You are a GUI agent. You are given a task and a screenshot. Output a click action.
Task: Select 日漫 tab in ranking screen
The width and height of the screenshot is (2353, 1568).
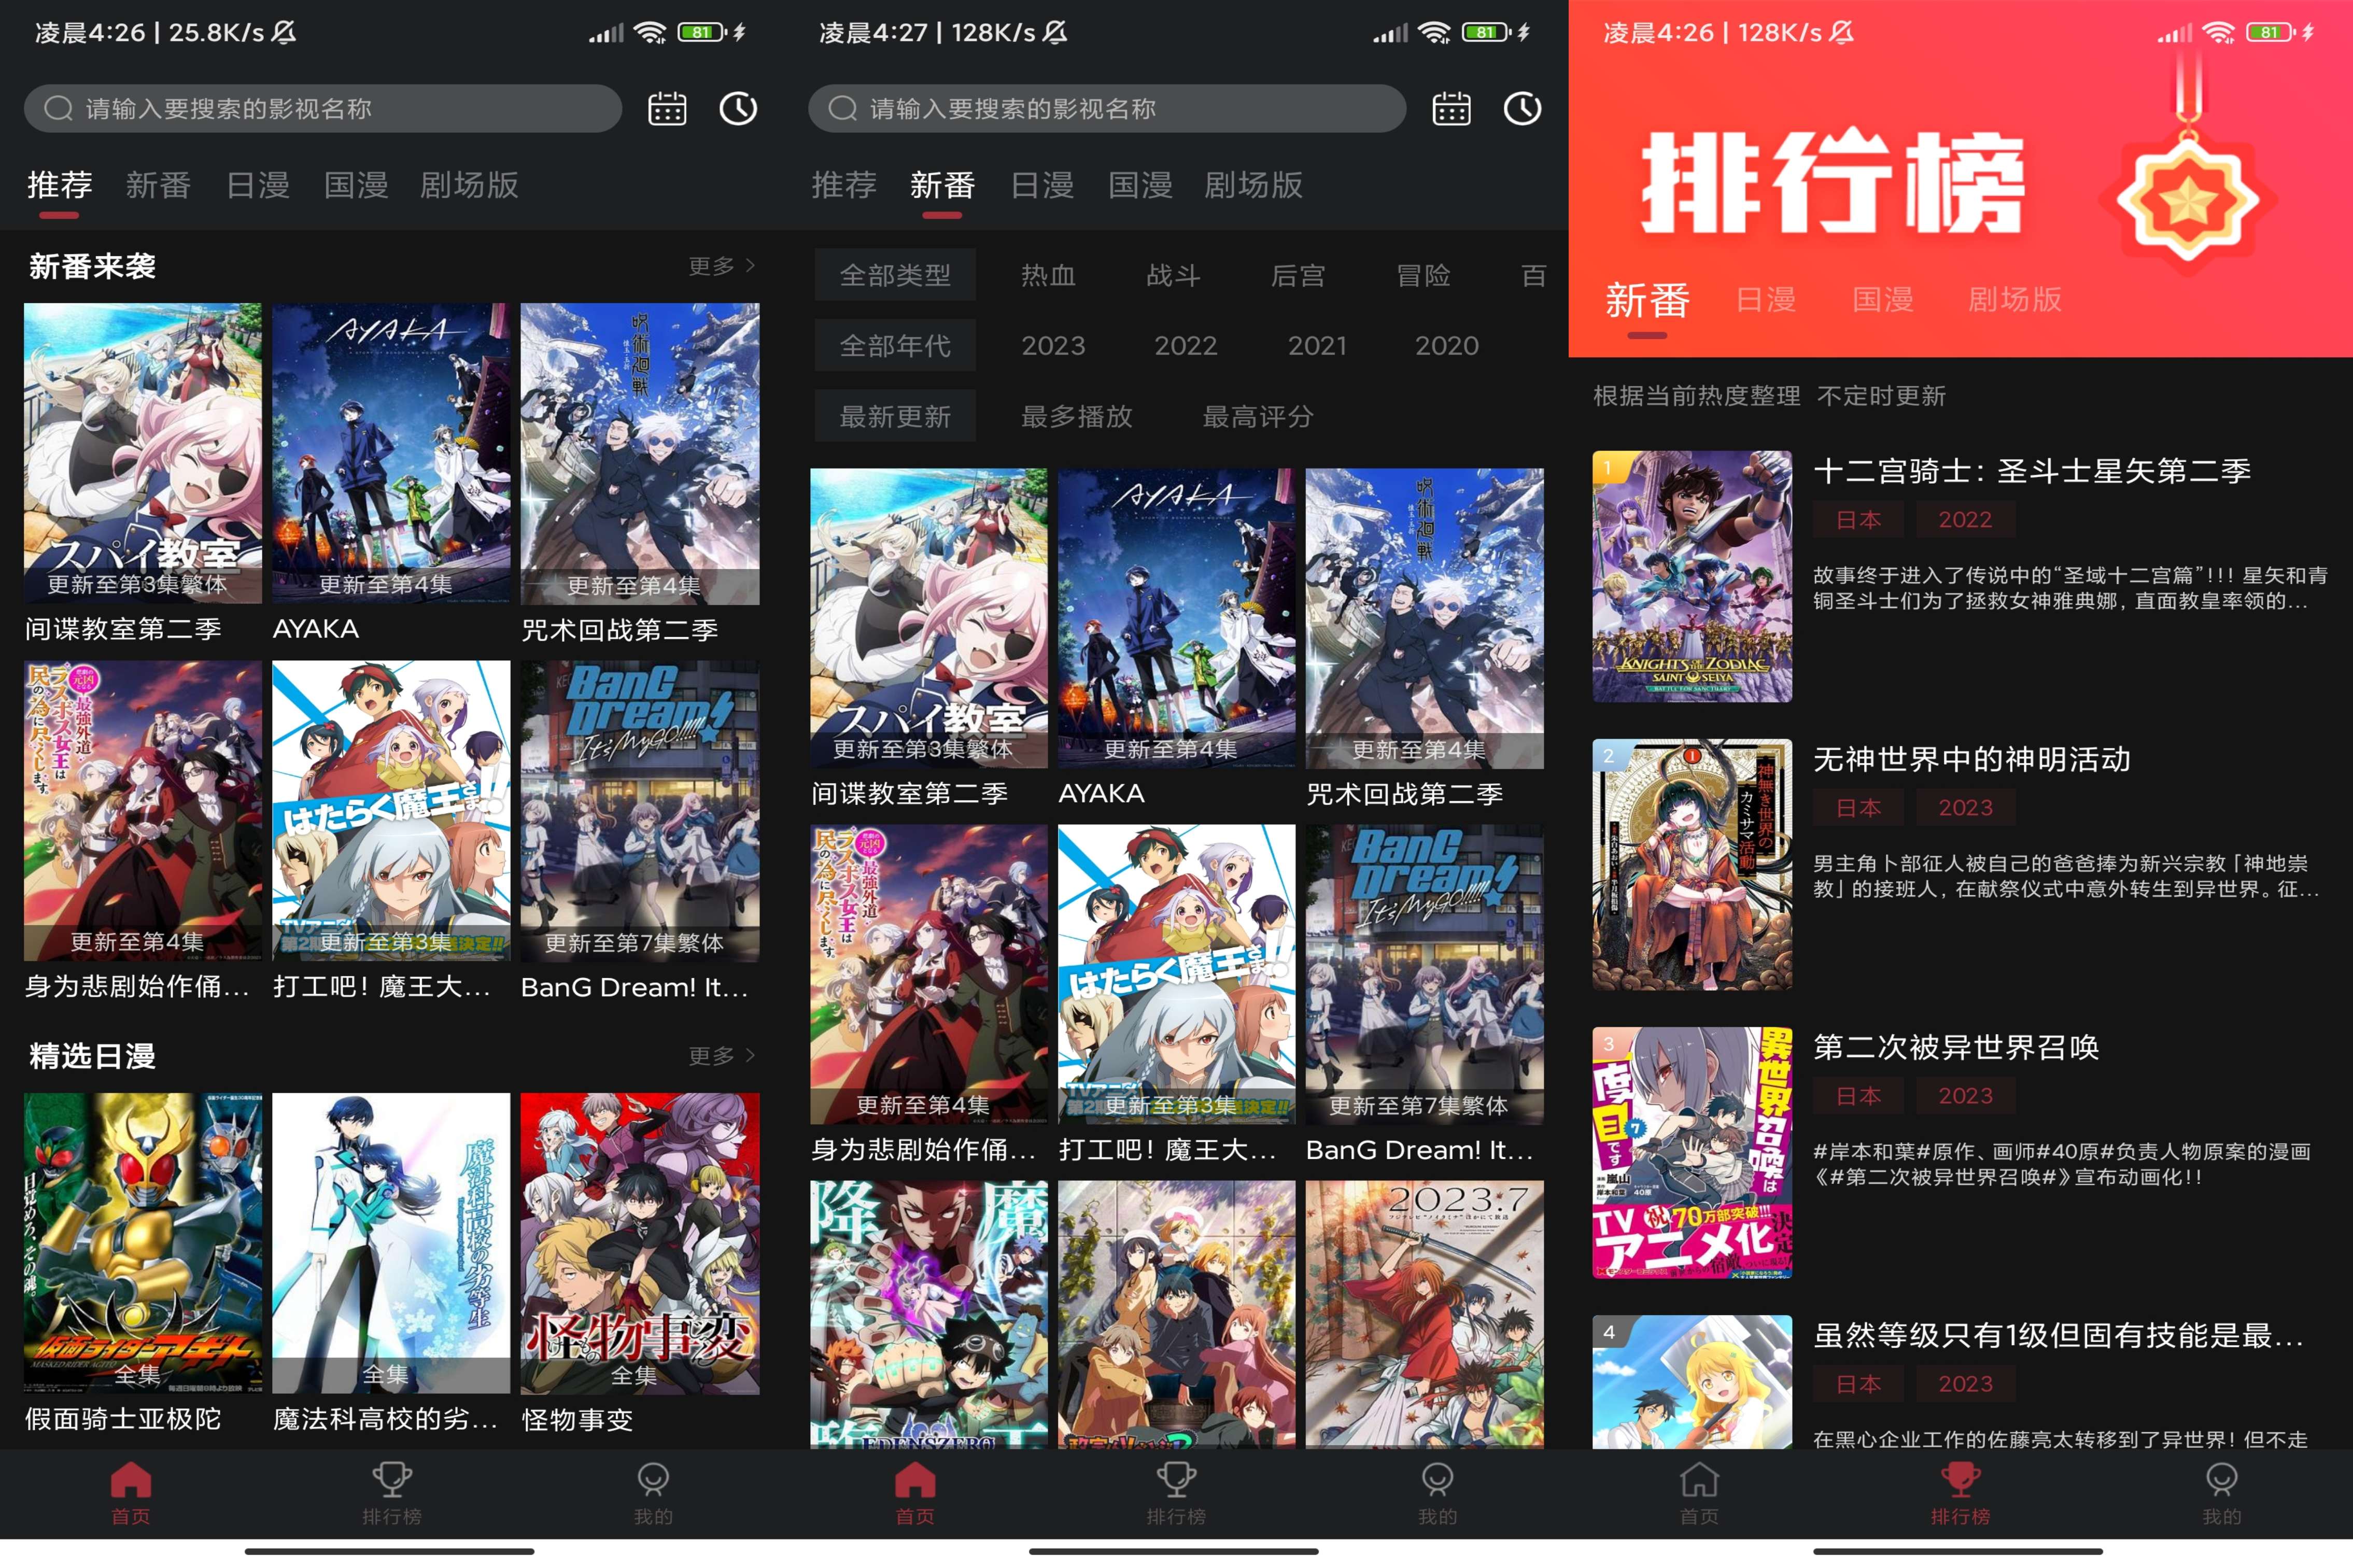[1766, 299]
